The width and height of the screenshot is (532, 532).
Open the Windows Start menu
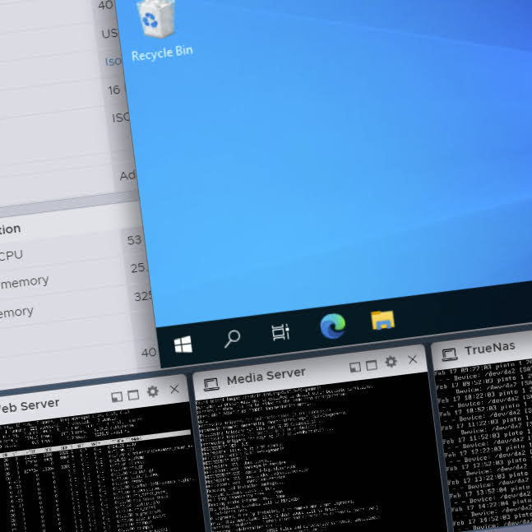[183, 345]
